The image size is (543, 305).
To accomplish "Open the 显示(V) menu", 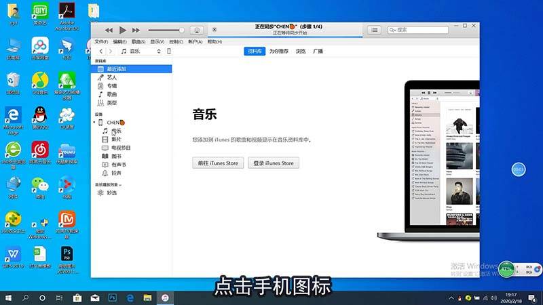I will click(x=157, y=41).
